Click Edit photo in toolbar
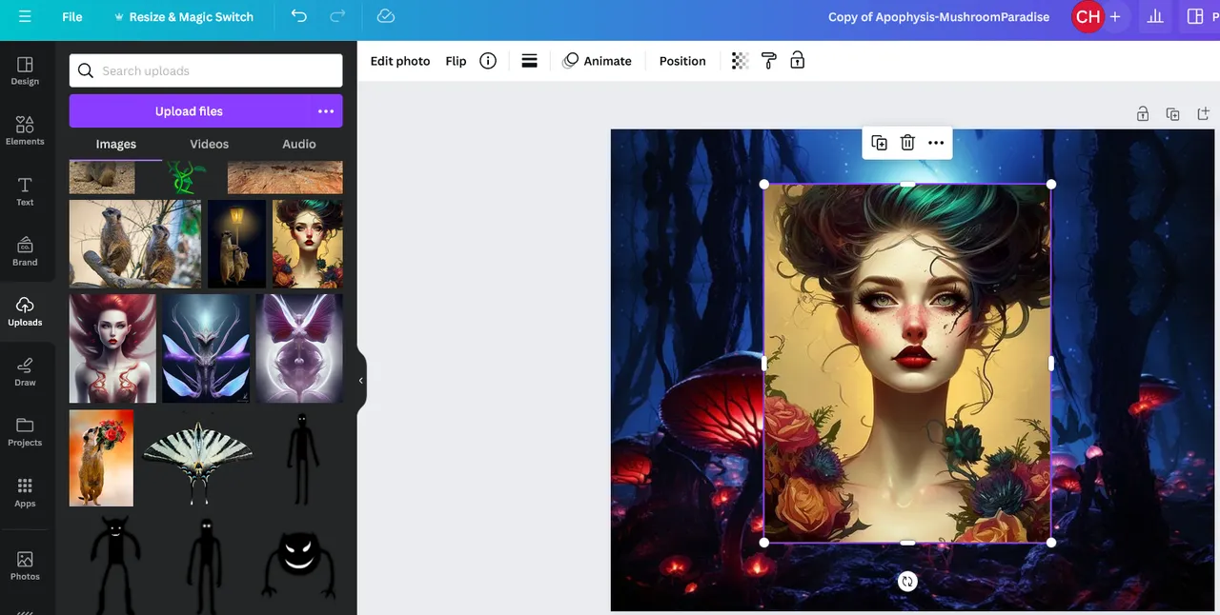 [400, 61]
